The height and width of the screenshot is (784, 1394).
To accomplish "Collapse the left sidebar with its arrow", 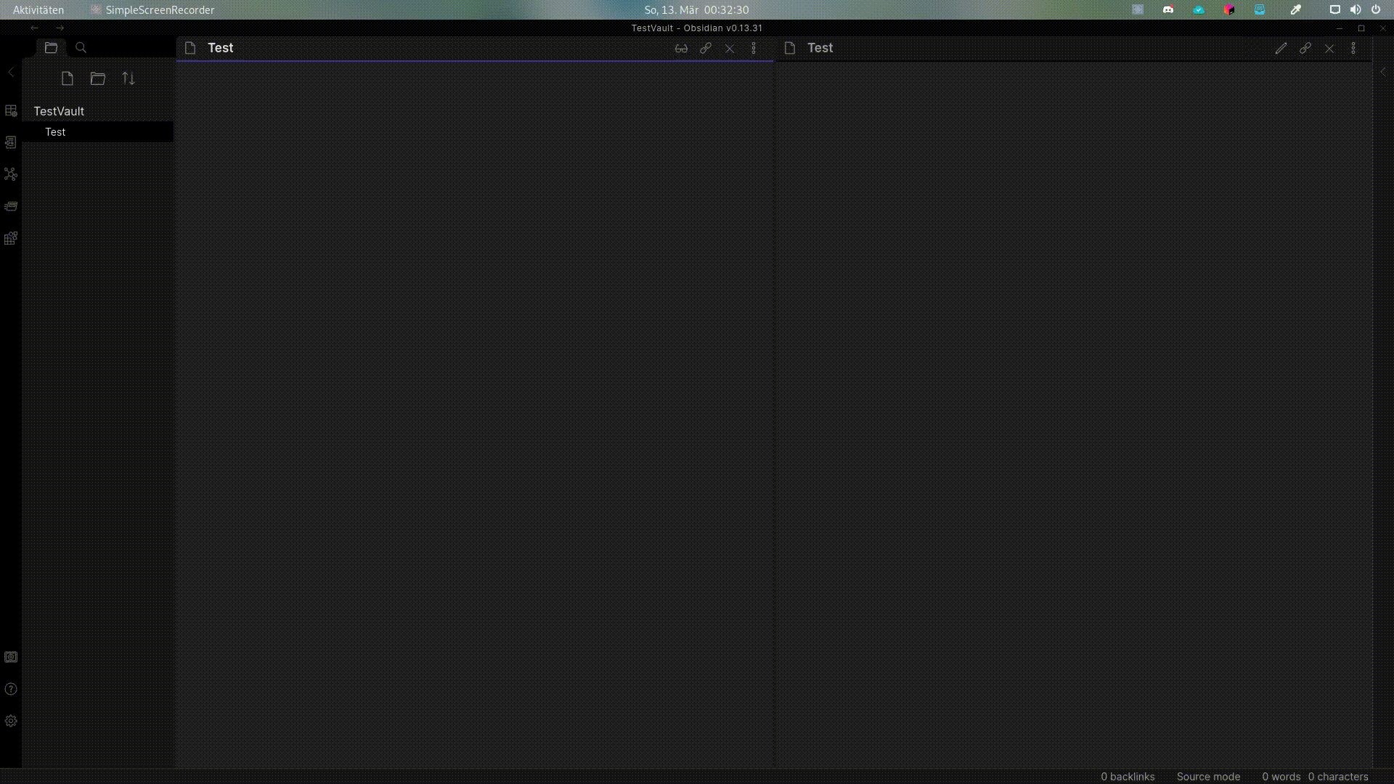I will click(x=11, y=72).
